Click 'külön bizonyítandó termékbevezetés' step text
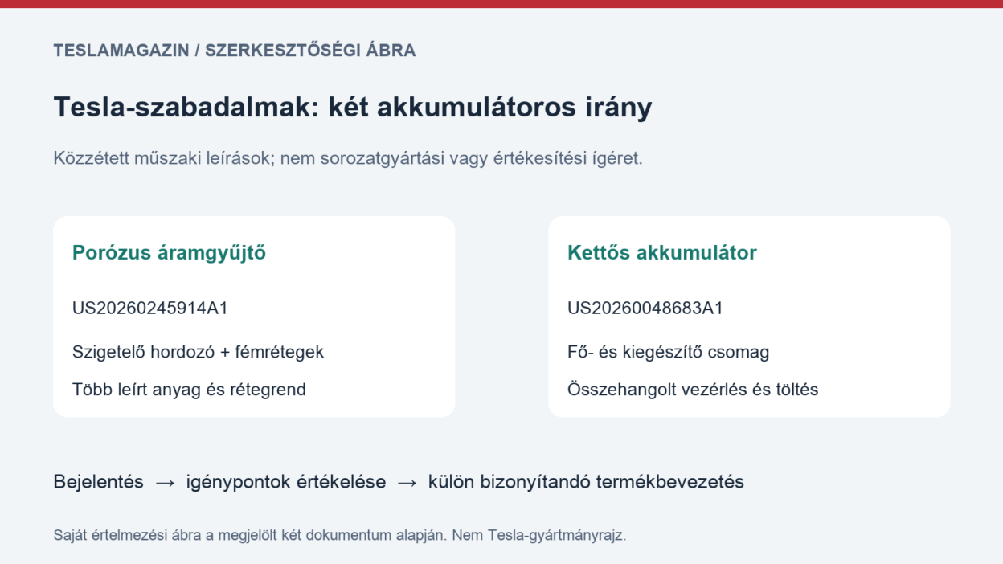 tap(587, 482)
